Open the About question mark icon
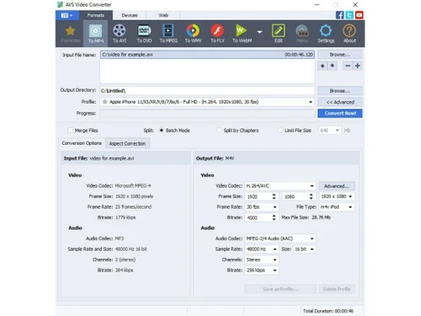This screenshot has width=421, height=316. point(349,34)
